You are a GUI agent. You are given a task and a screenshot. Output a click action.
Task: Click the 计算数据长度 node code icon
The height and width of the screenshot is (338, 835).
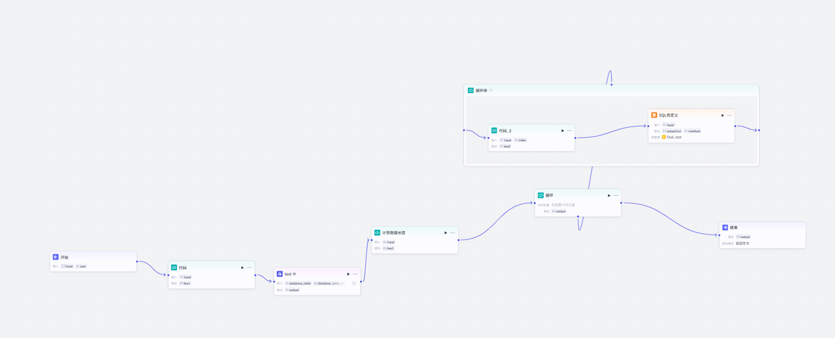click(x=377, y=233)
